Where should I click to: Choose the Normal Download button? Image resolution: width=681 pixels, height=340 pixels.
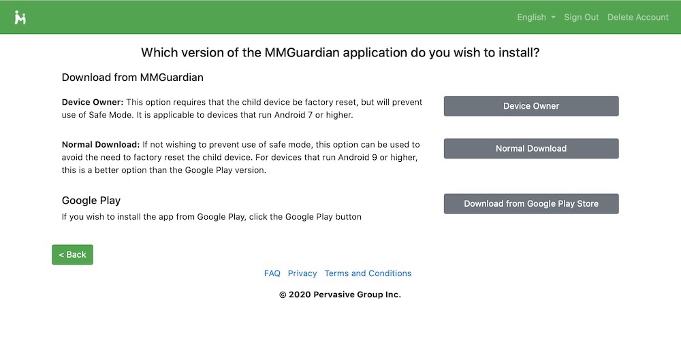point(531,148)
